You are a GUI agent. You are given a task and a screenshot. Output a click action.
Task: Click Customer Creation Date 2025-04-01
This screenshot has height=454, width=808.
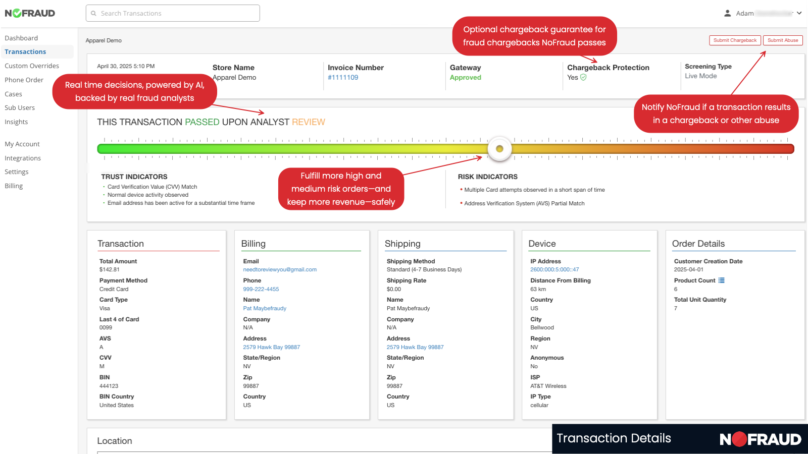tap(689, 269)
